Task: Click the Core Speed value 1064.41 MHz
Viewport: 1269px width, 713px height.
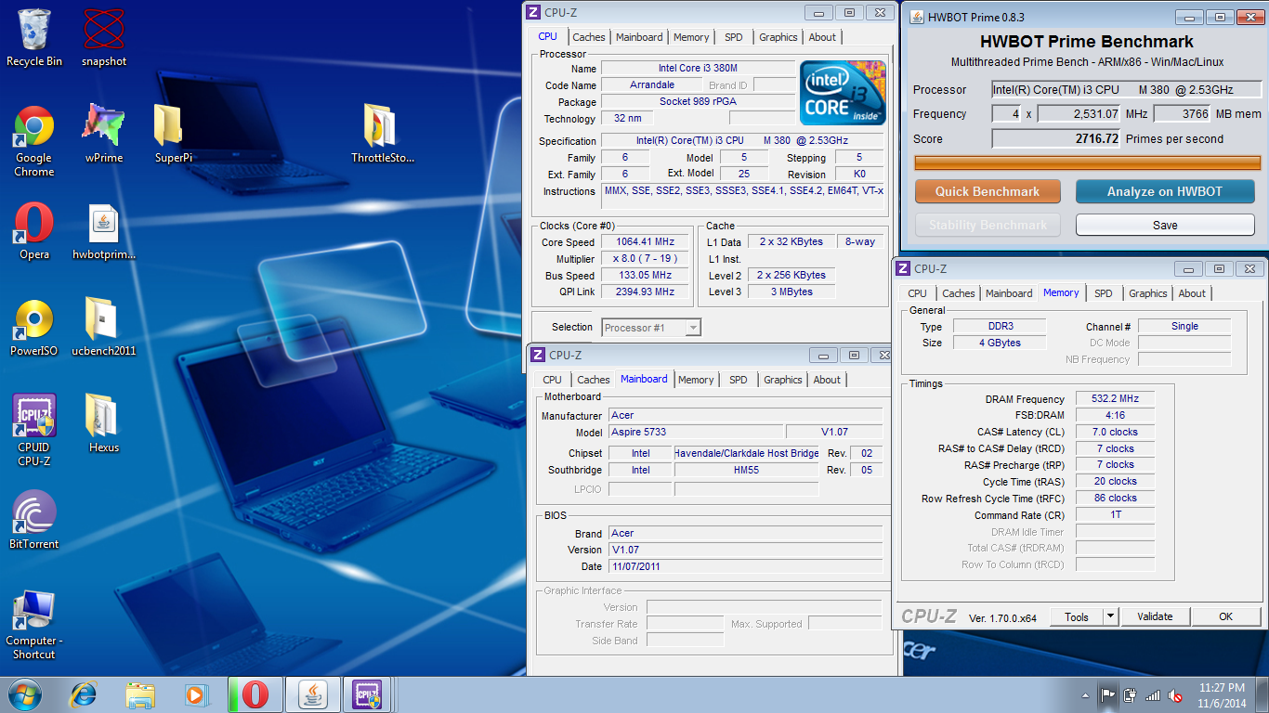Action: (x=645, y=242)
